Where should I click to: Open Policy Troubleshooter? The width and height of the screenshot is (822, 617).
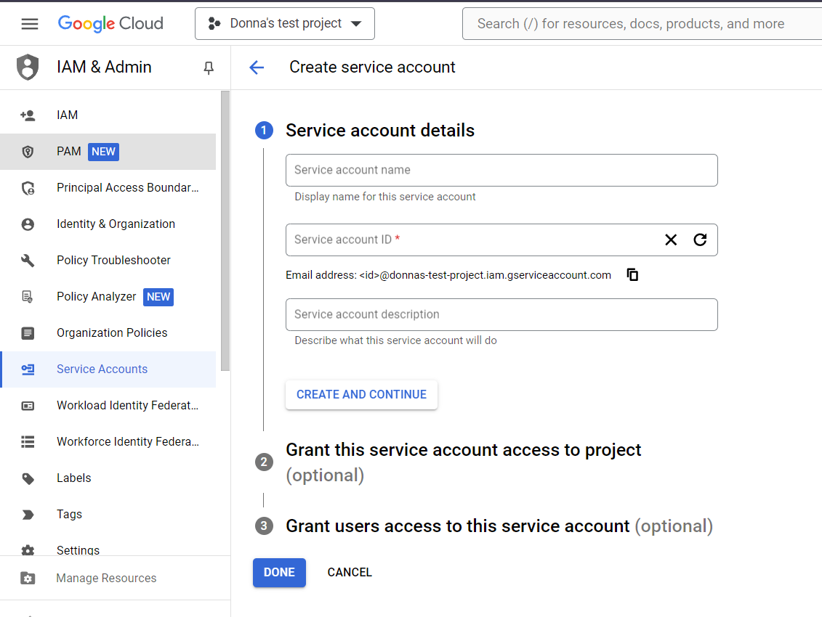coord(108,261)
